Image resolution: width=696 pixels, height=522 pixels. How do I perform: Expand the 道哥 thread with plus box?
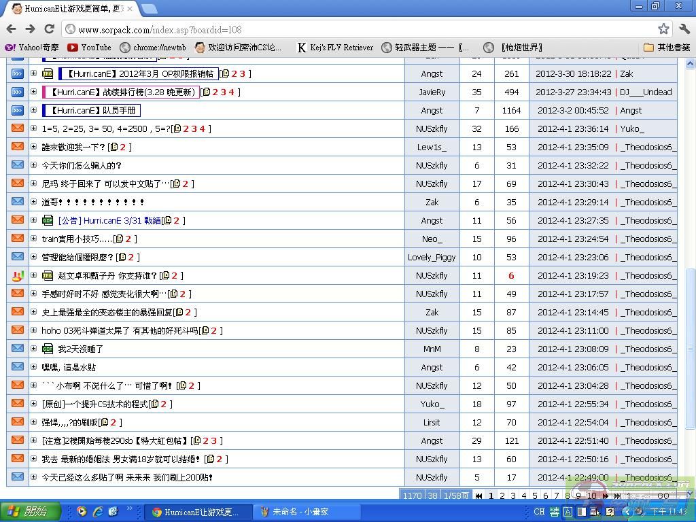pyautogui.click(x=33, y=202)
